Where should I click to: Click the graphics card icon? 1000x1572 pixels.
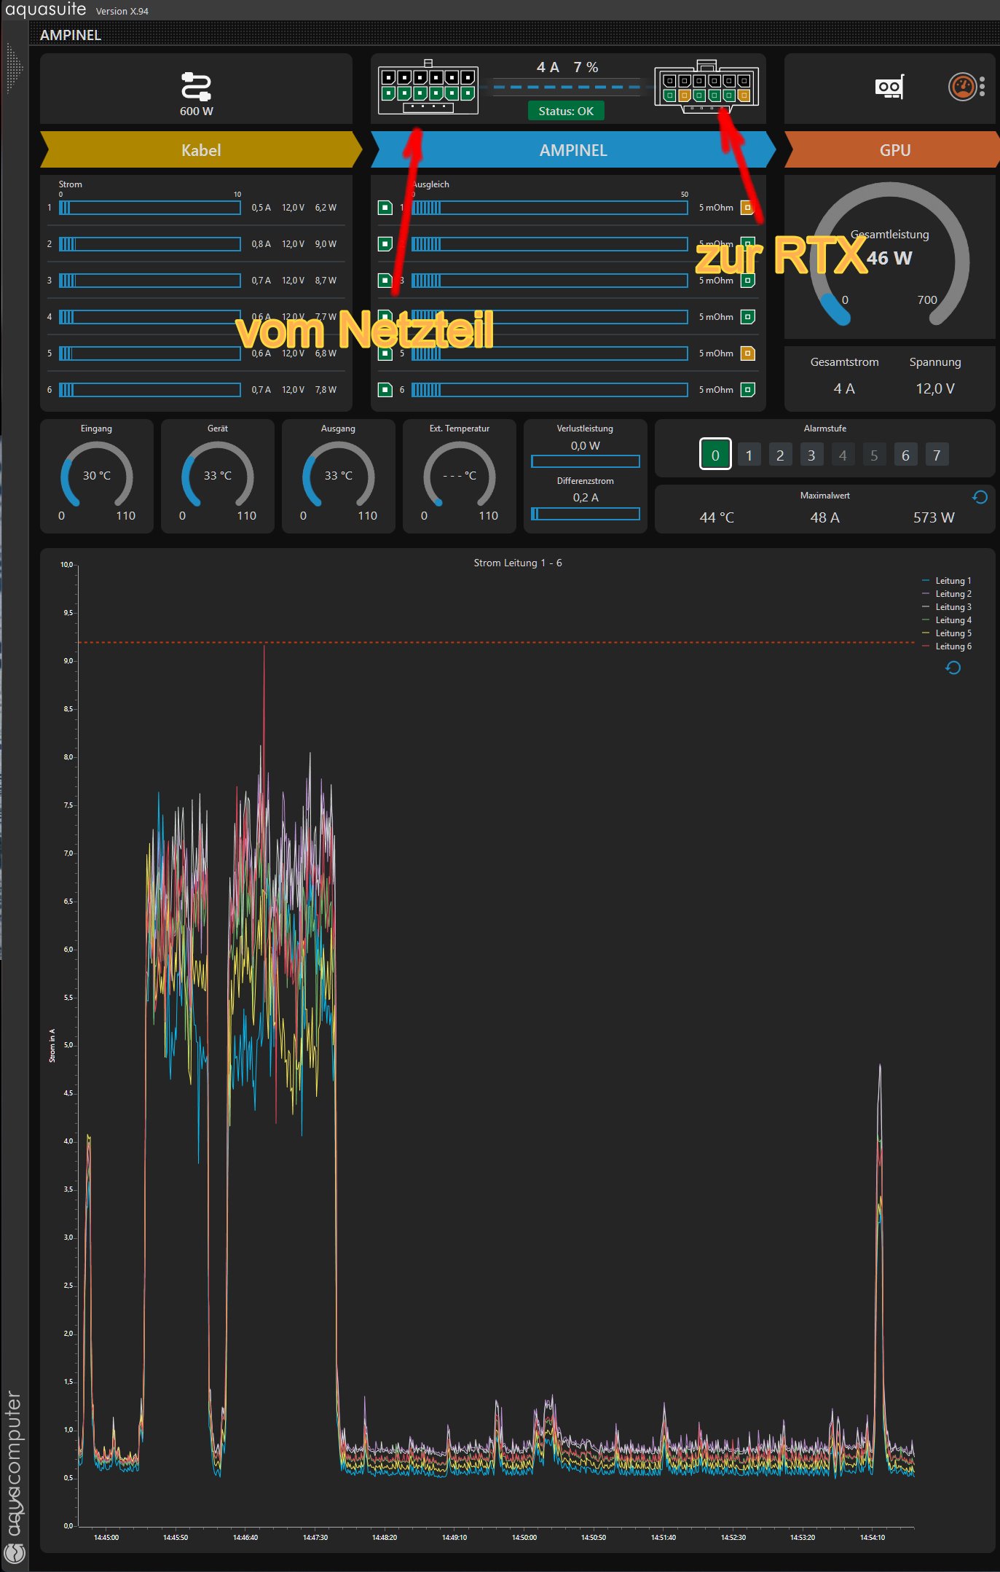(x=889, y=87)
